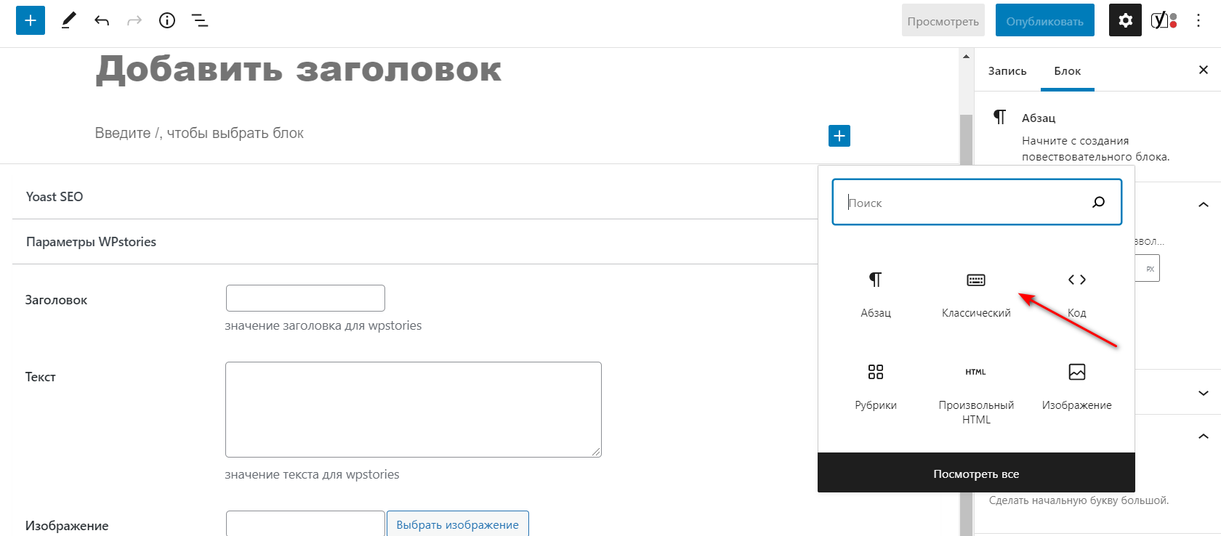
Task: Insert the Изображение block
Action: 1077,388
